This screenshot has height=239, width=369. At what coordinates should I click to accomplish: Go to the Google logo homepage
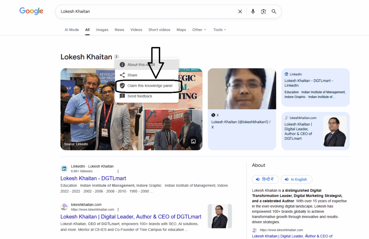coord(31,11)
